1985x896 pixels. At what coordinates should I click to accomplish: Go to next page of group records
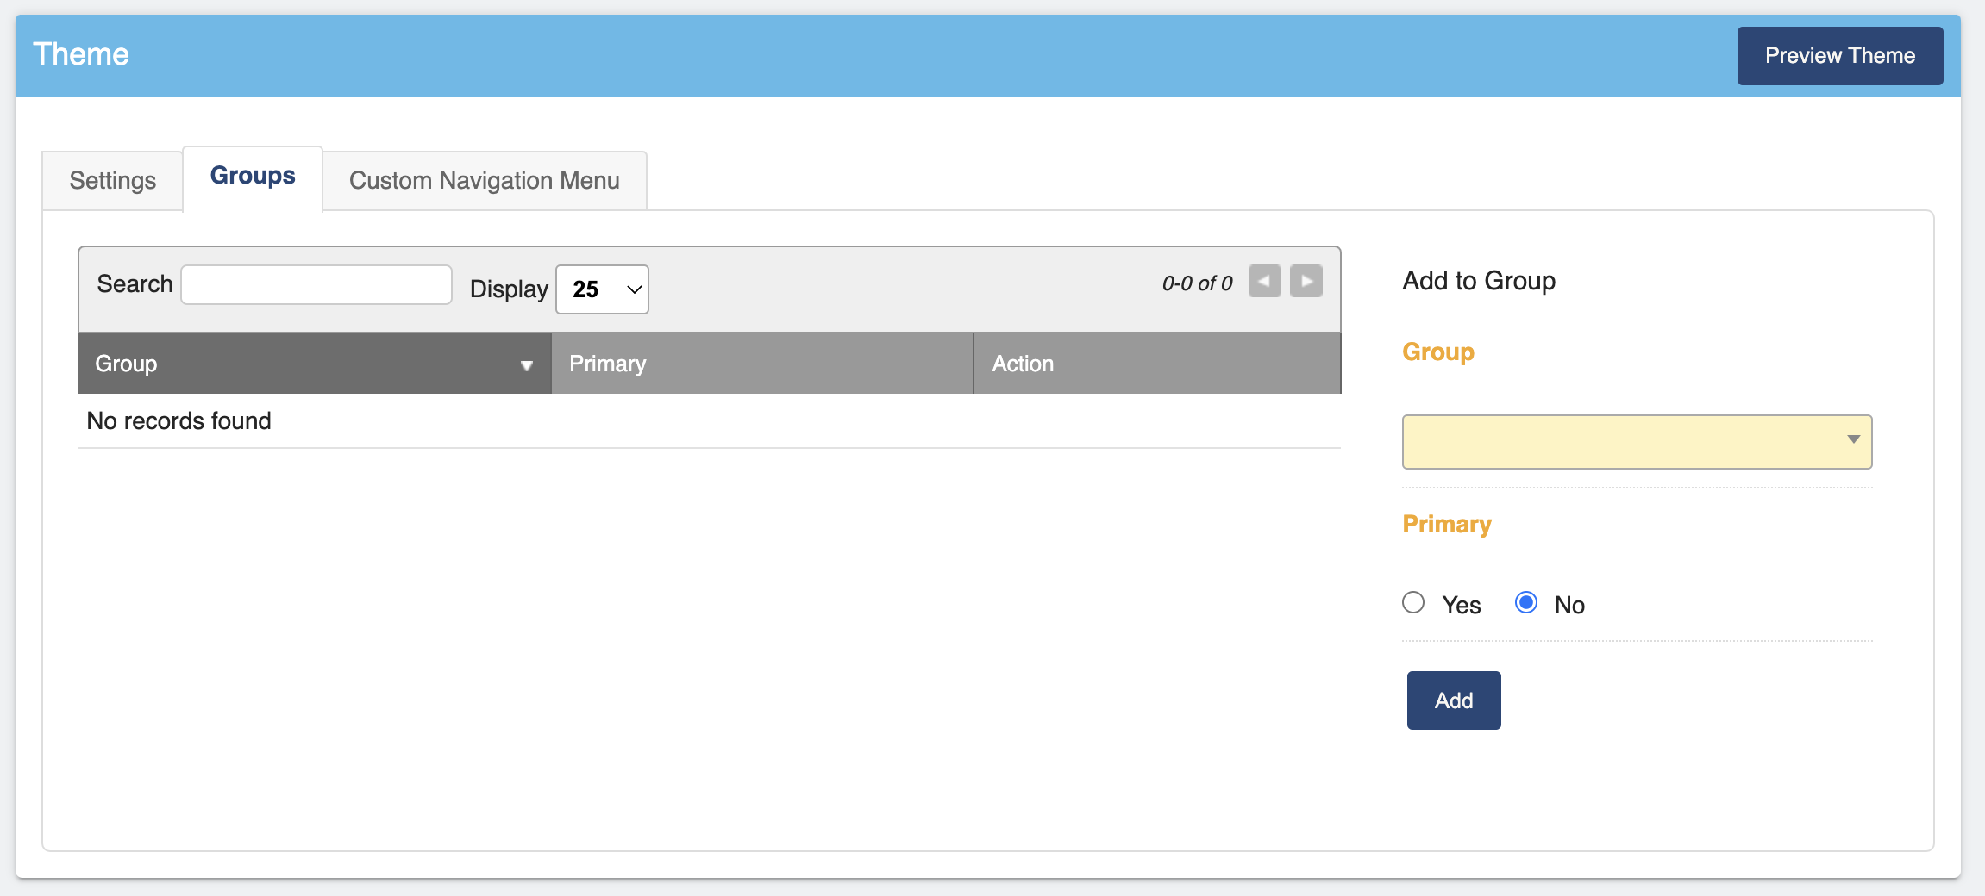pyautogui.click(x=1306, y=281)
